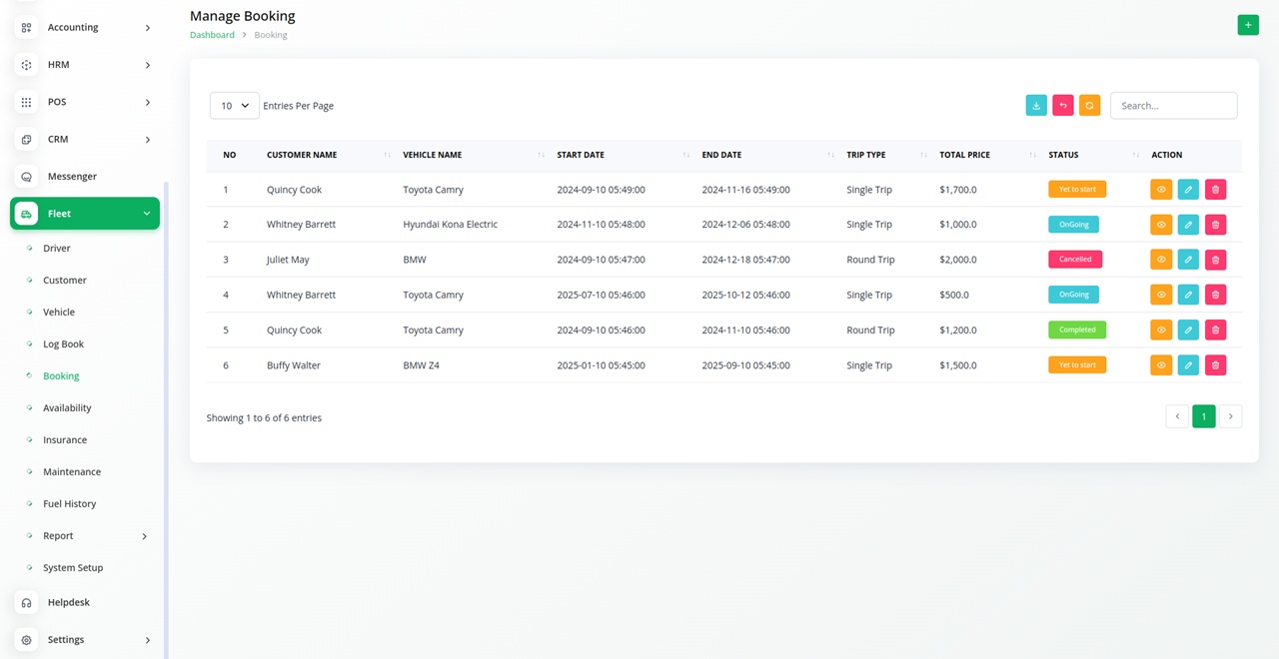
Task: Click the BMW Z4 vehicle cell
Action: 421,365
